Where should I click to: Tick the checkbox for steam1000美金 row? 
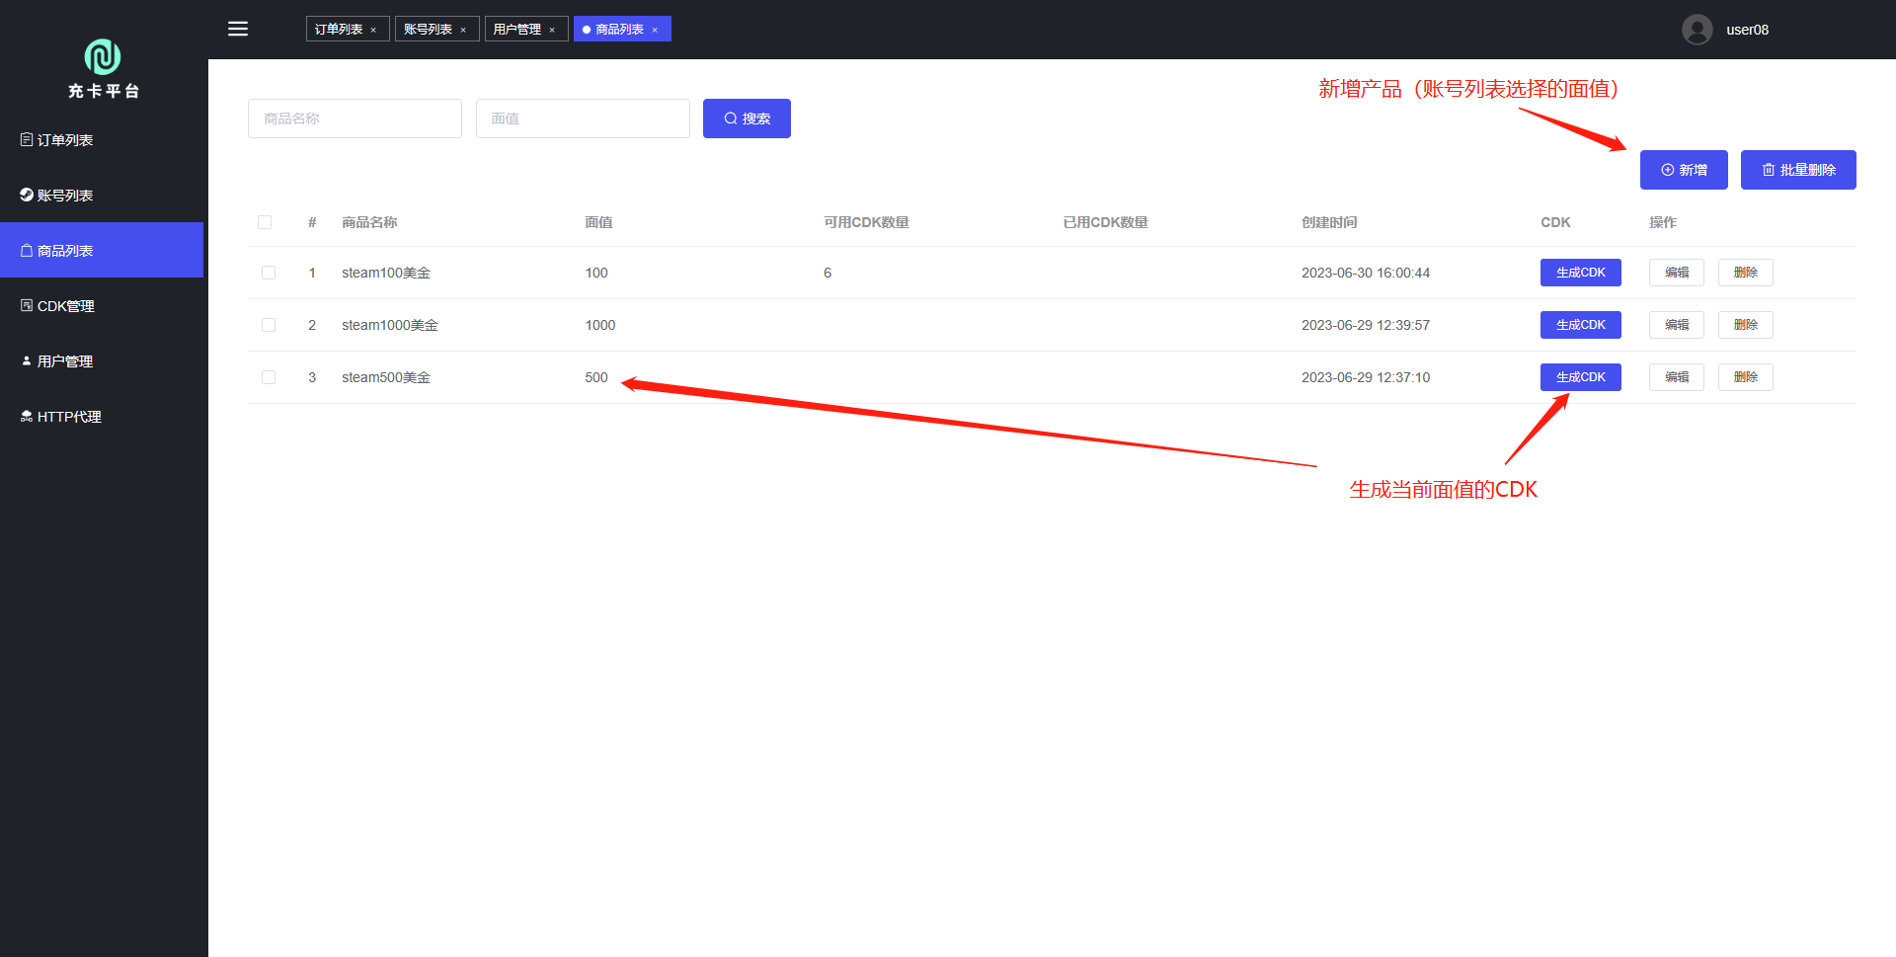pos(269,325)
